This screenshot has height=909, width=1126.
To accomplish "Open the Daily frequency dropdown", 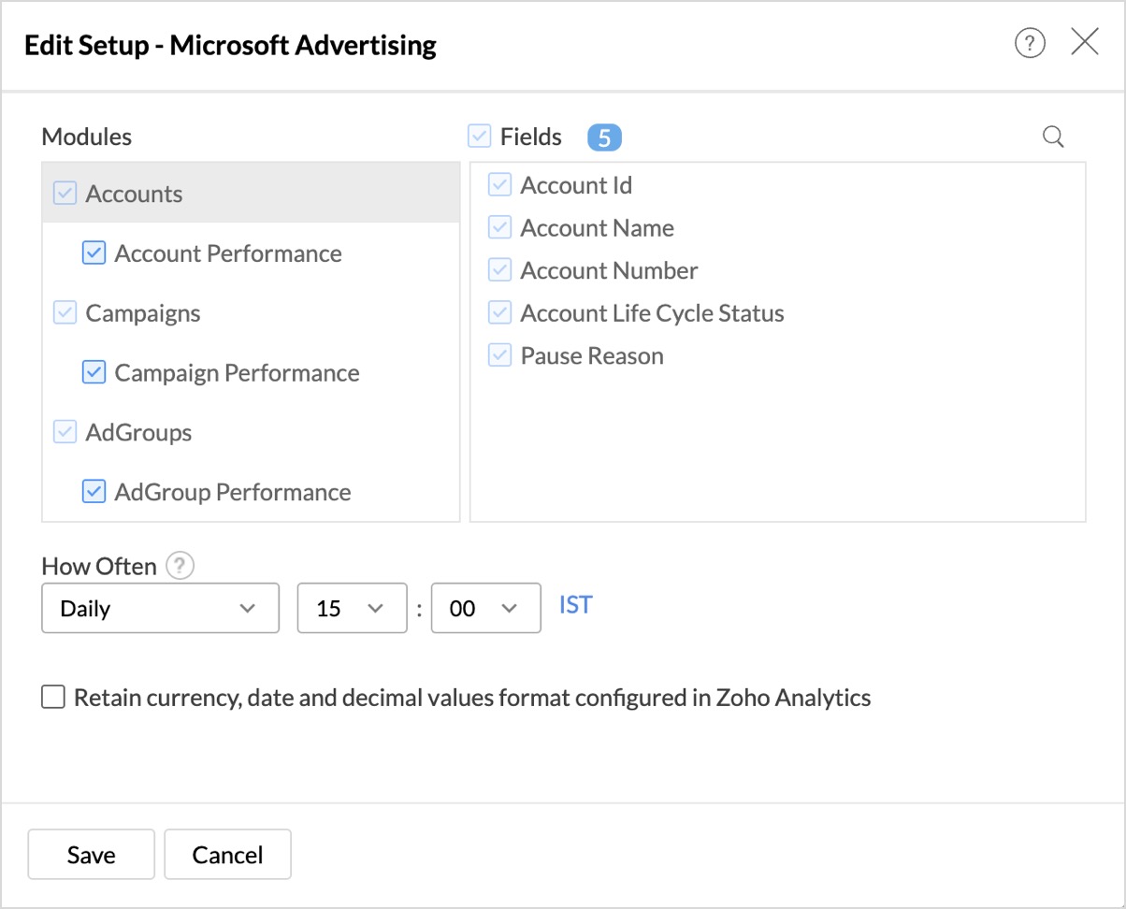I will pos(160,609).
